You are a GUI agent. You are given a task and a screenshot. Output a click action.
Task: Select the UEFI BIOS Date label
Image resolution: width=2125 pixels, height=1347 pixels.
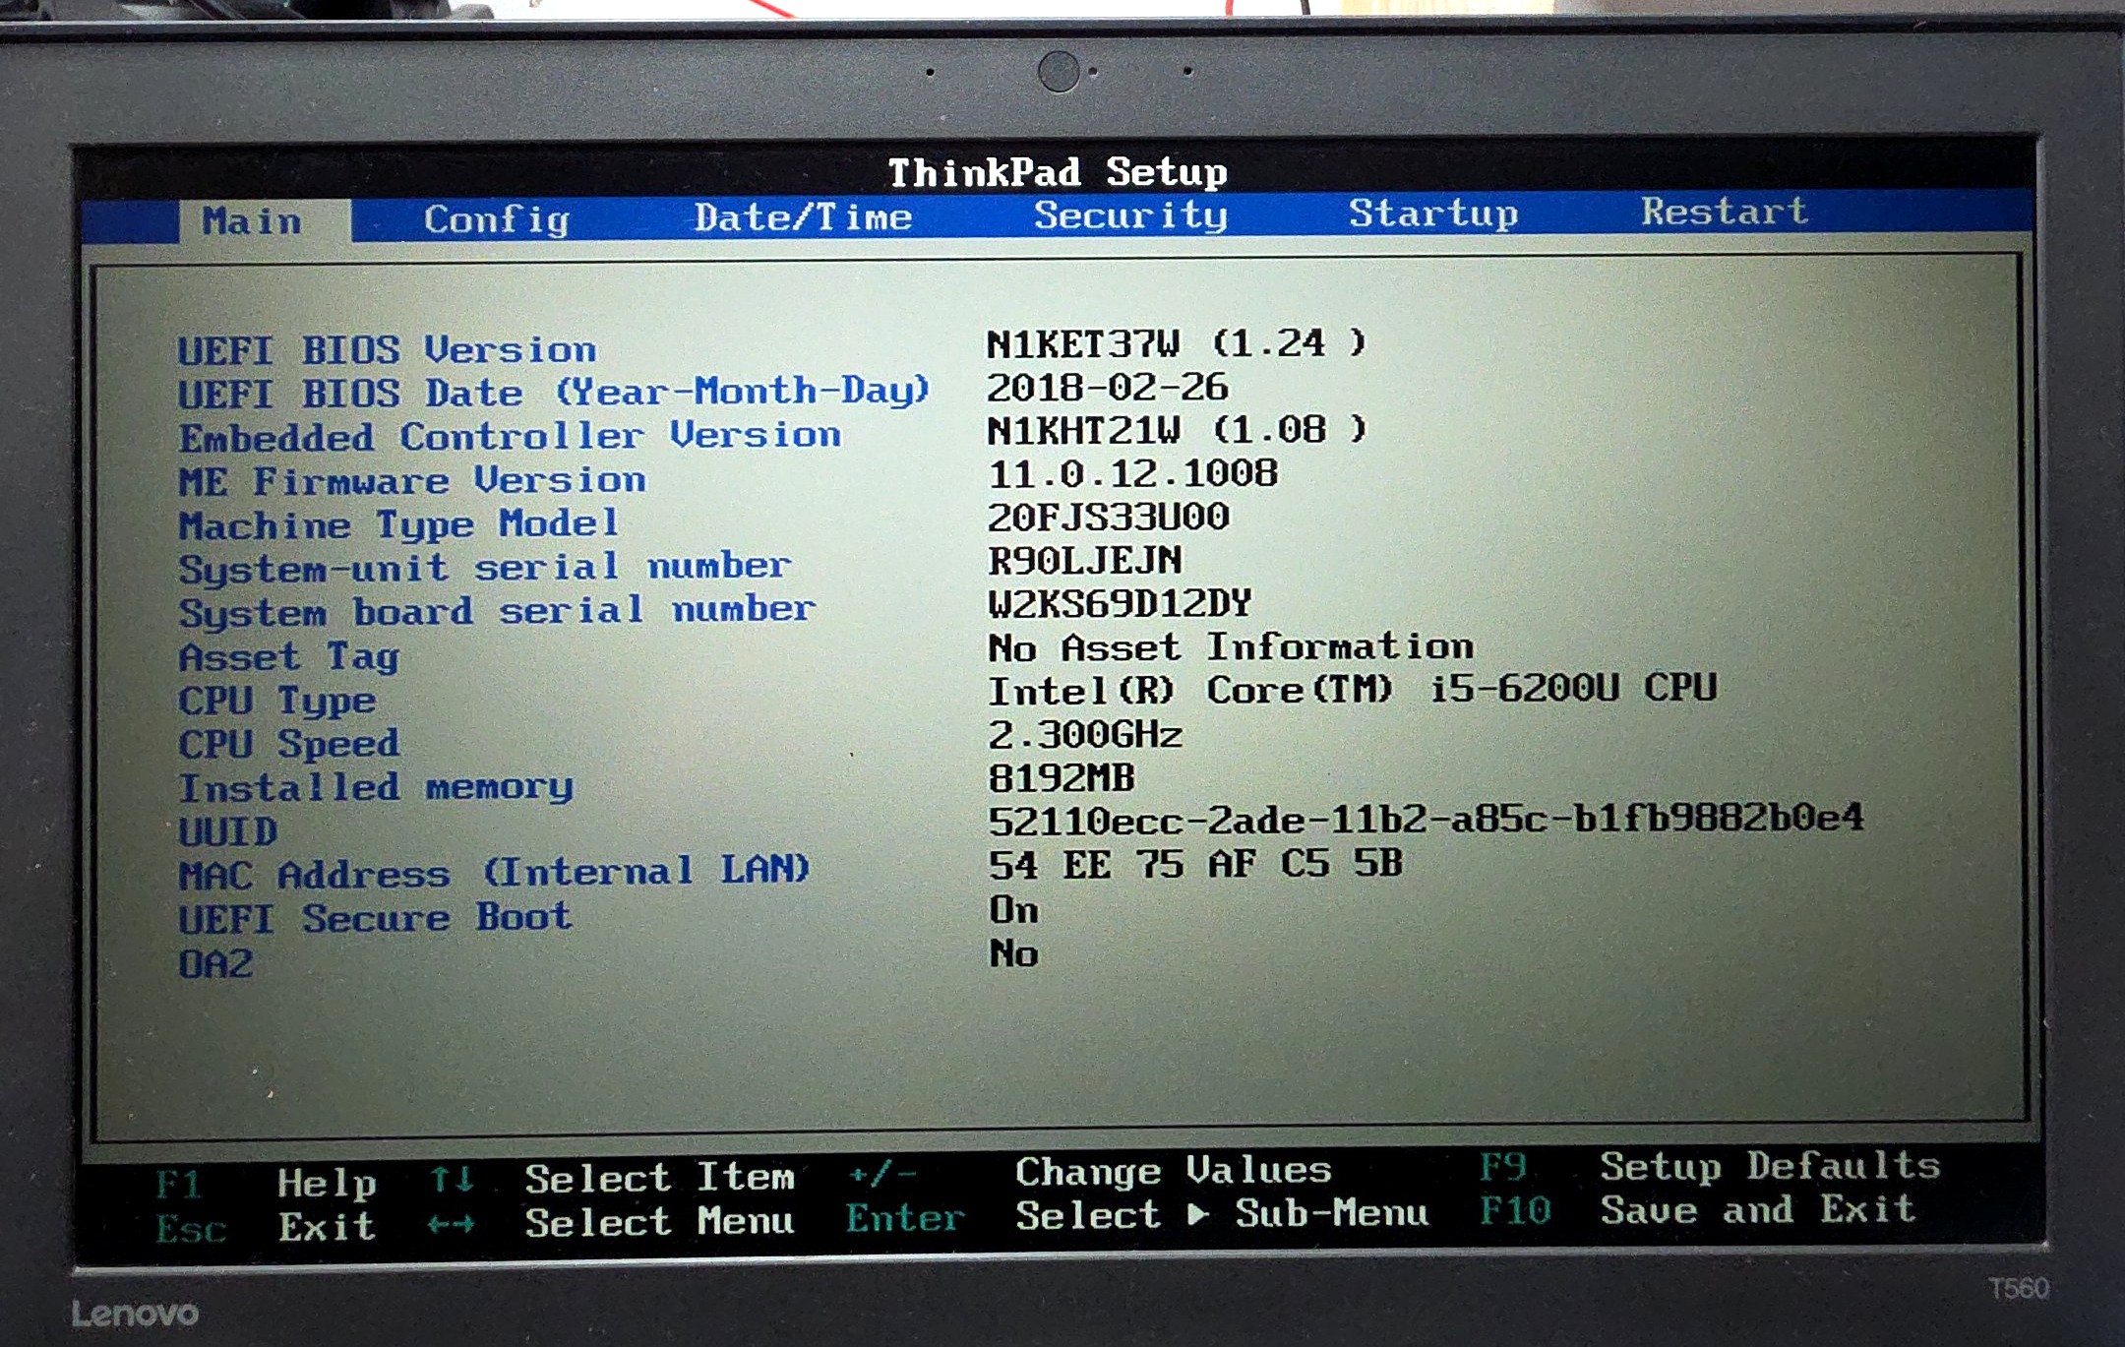(x=554, y=393)
